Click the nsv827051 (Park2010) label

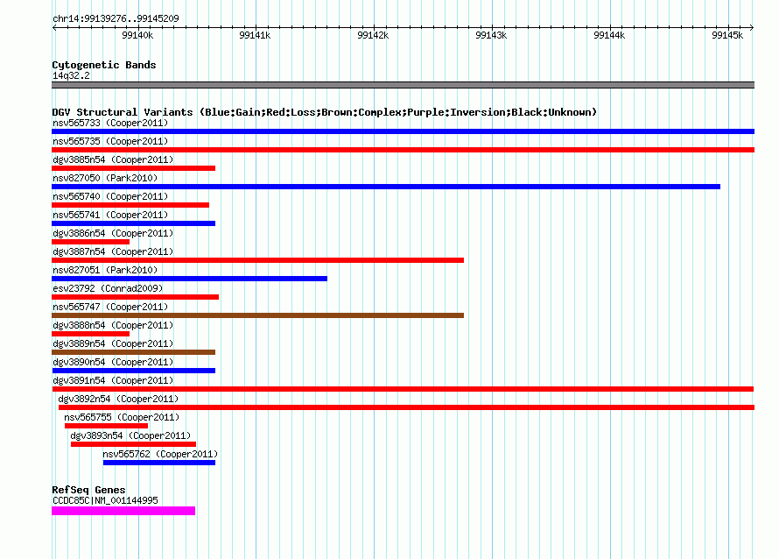(x=105, y=270)
